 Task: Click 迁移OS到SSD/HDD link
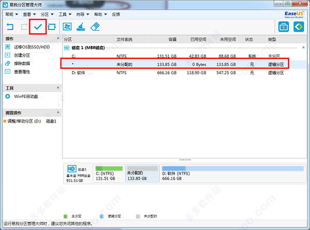(32, 47)
